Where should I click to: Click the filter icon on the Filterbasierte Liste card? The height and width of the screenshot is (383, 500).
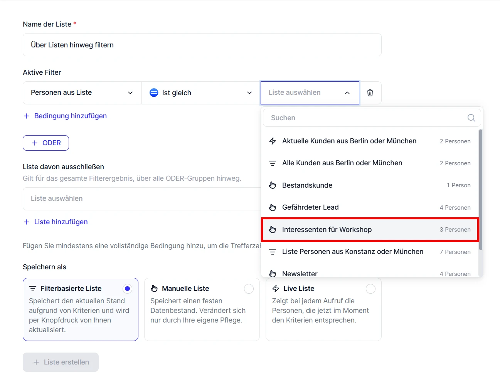[x=33, y=289]
